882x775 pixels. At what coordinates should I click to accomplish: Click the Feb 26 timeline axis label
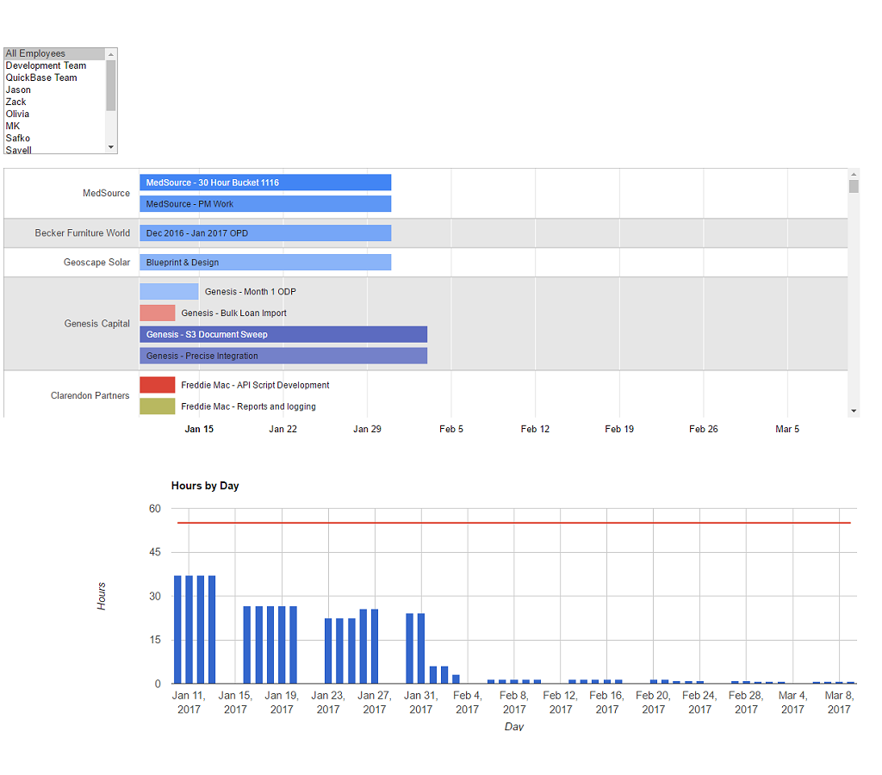tap(704, 429)
